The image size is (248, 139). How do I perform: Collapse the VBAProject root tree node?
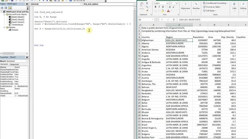point(2,12)
